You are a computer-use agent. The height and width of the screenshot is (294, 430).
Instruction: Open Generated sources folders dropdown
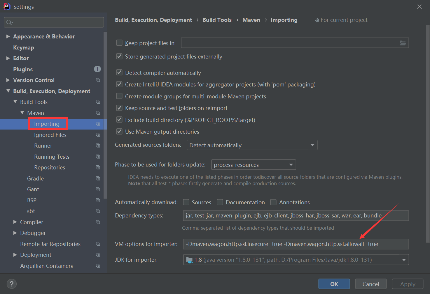coord(252,145)
